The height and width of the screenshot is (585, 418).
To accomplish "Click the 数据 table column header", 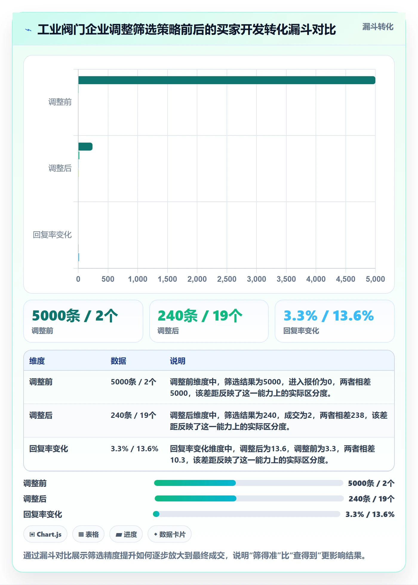I will coord(118,361).
